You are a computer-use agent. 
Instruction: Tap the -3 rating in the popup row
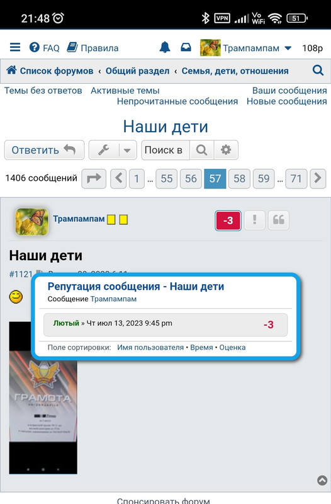(x=269, y=324)
